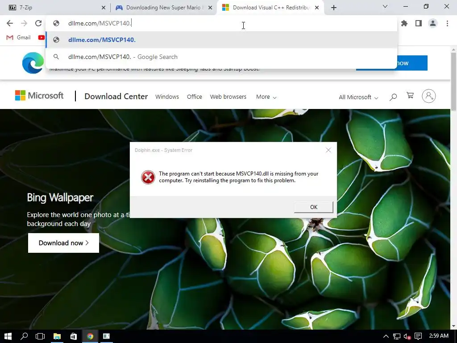Switch to Downloading New Super Mario tab
This screenshot has height=343, width=457.
tap(163, 8)
